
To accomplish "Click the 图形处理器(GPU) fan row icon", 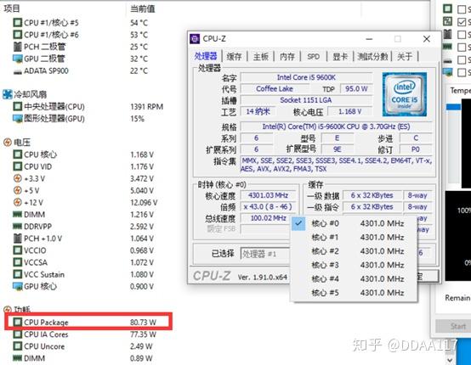I will [x=18, y=119].
